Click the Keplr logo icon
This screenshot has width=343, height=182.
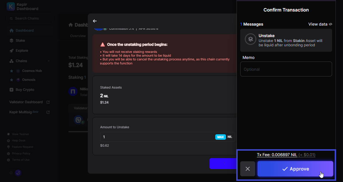(x=10, y=6)
